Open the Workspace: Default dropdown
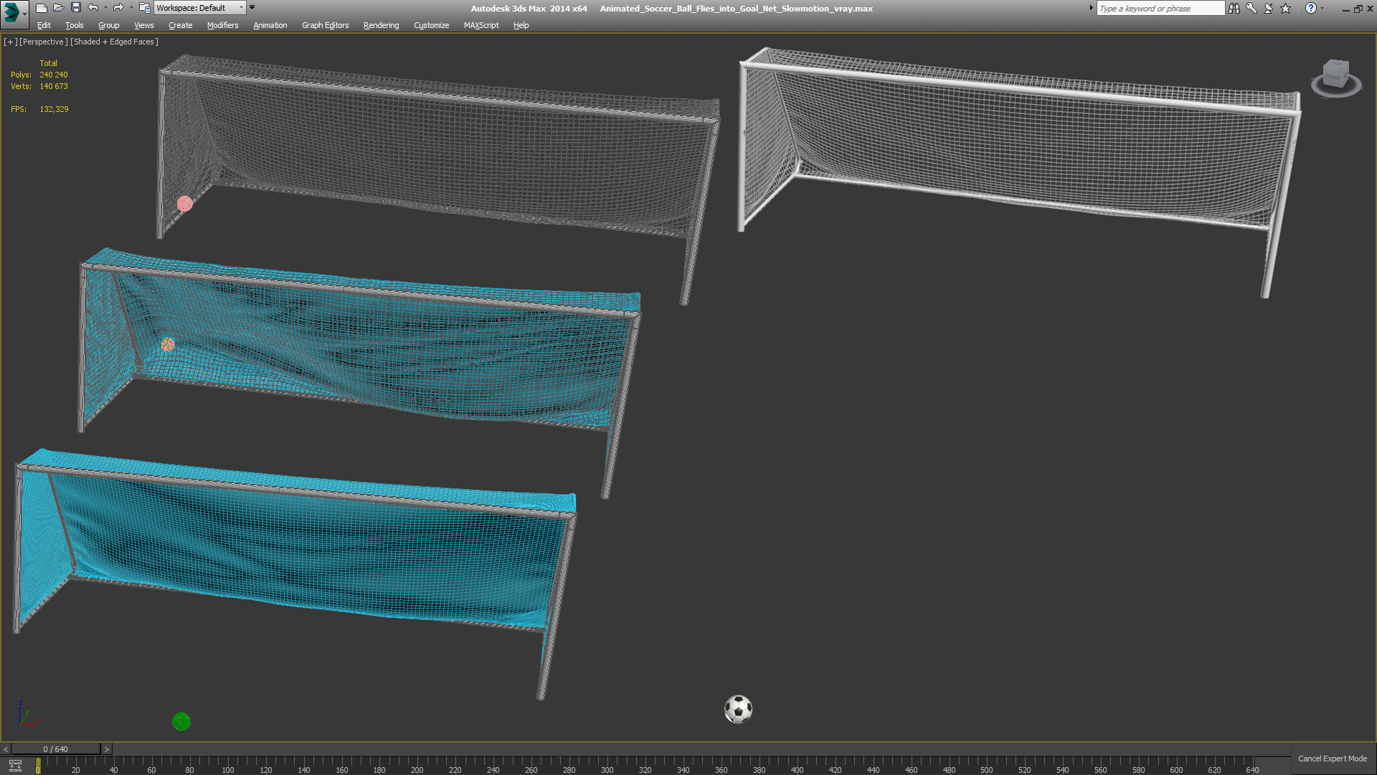The height and width of the screenshot is (775, 1377). click(200, 8)
